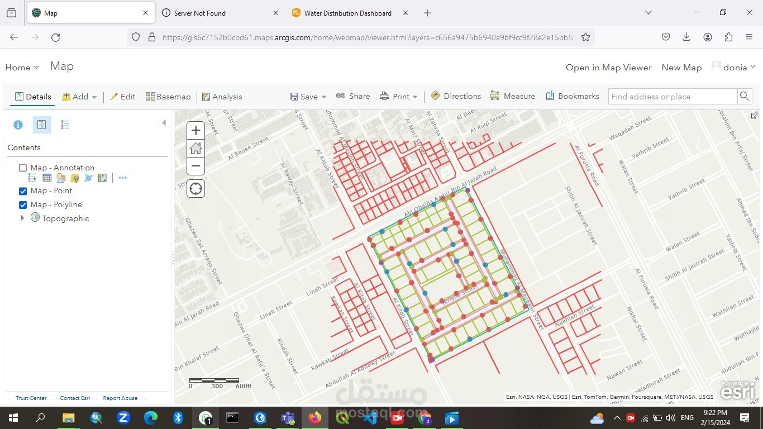Share the map

[x=353, y=96]
